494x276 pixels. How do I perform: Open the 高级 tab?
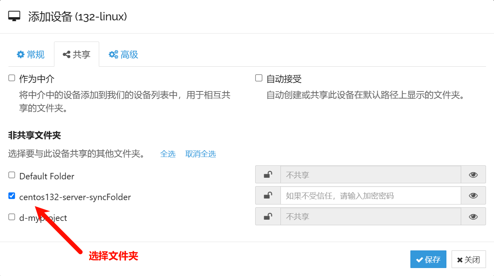(x=124, y=55)
